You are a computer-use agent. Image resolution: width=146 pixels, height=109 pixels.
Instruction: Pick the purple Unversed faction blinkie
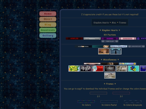point(110,38)
